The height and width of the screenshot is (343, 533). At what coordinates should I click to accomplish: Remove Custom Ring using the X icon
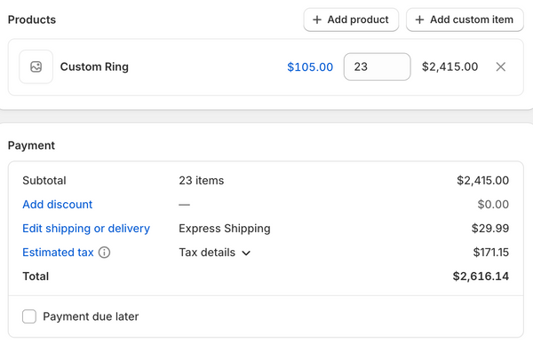501,66
